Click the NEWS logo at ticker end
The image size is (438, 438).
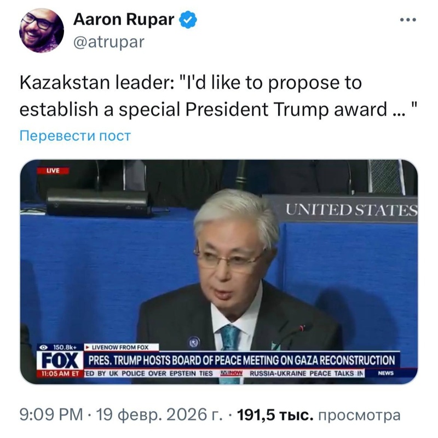(x=386, y=373)
